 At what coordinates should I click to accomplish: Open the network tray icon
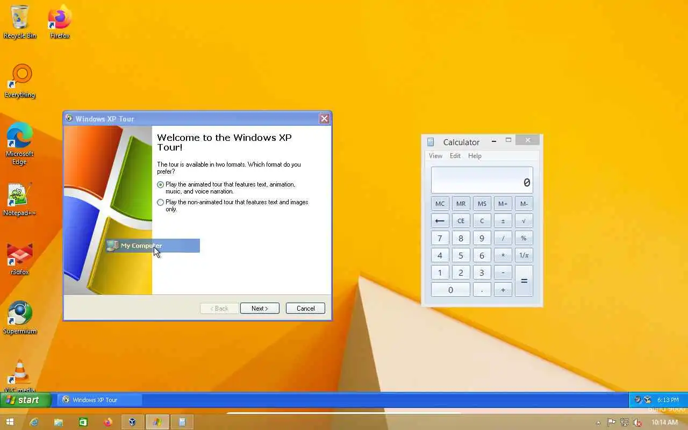pyautogui.click(x=624, y=422)
